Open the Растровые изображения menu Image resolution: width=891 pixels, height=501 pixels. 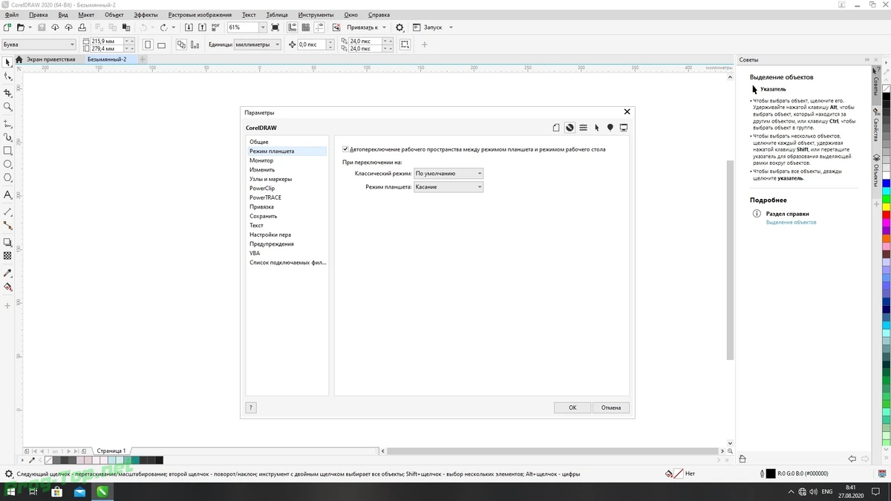200,15
